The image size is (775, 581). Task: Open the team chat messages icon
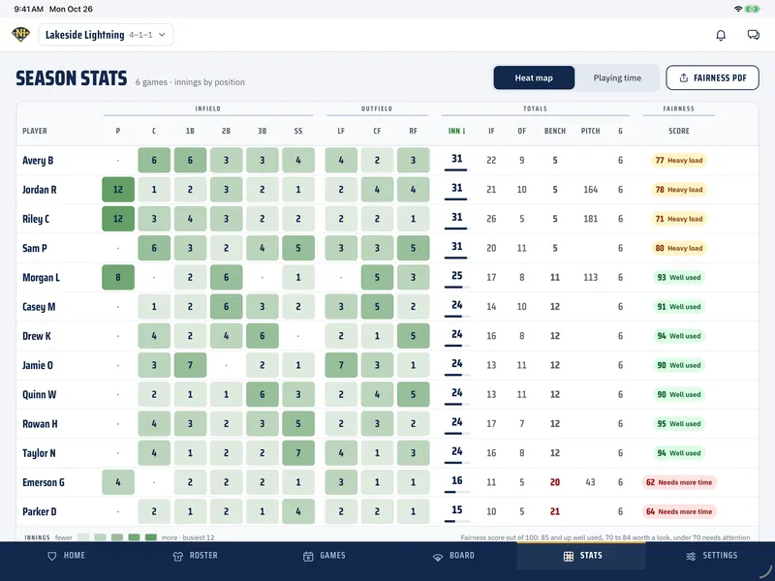tap(754, 35)
